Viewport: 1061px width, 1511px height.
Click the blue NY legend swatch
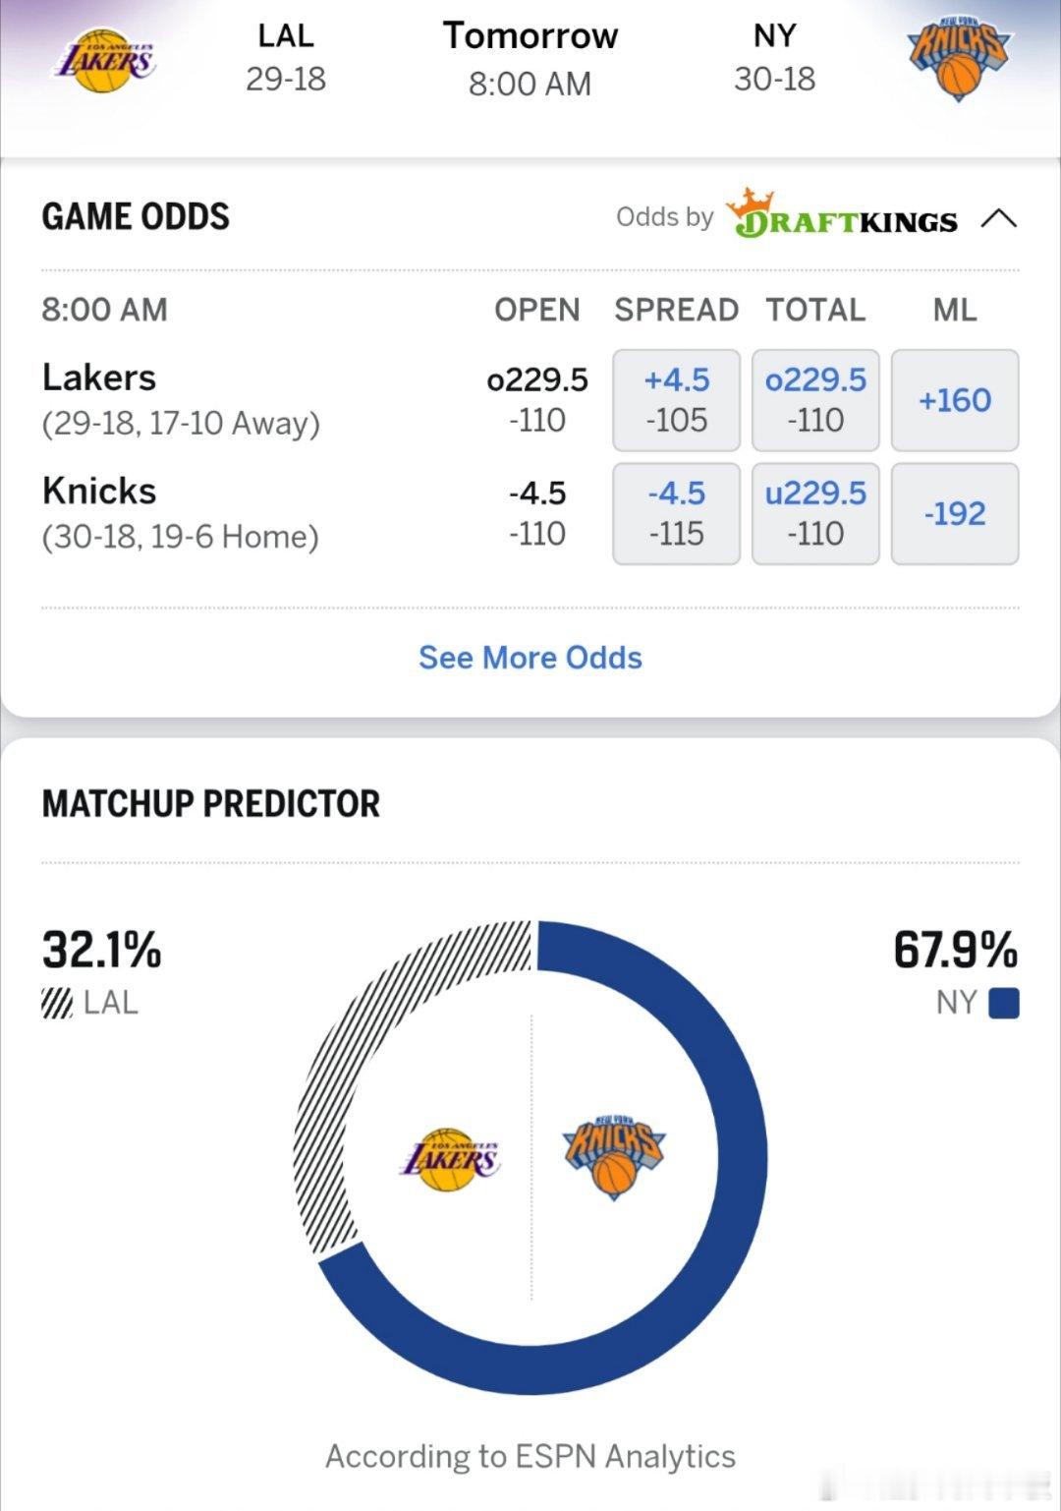coord(1003,1004)
